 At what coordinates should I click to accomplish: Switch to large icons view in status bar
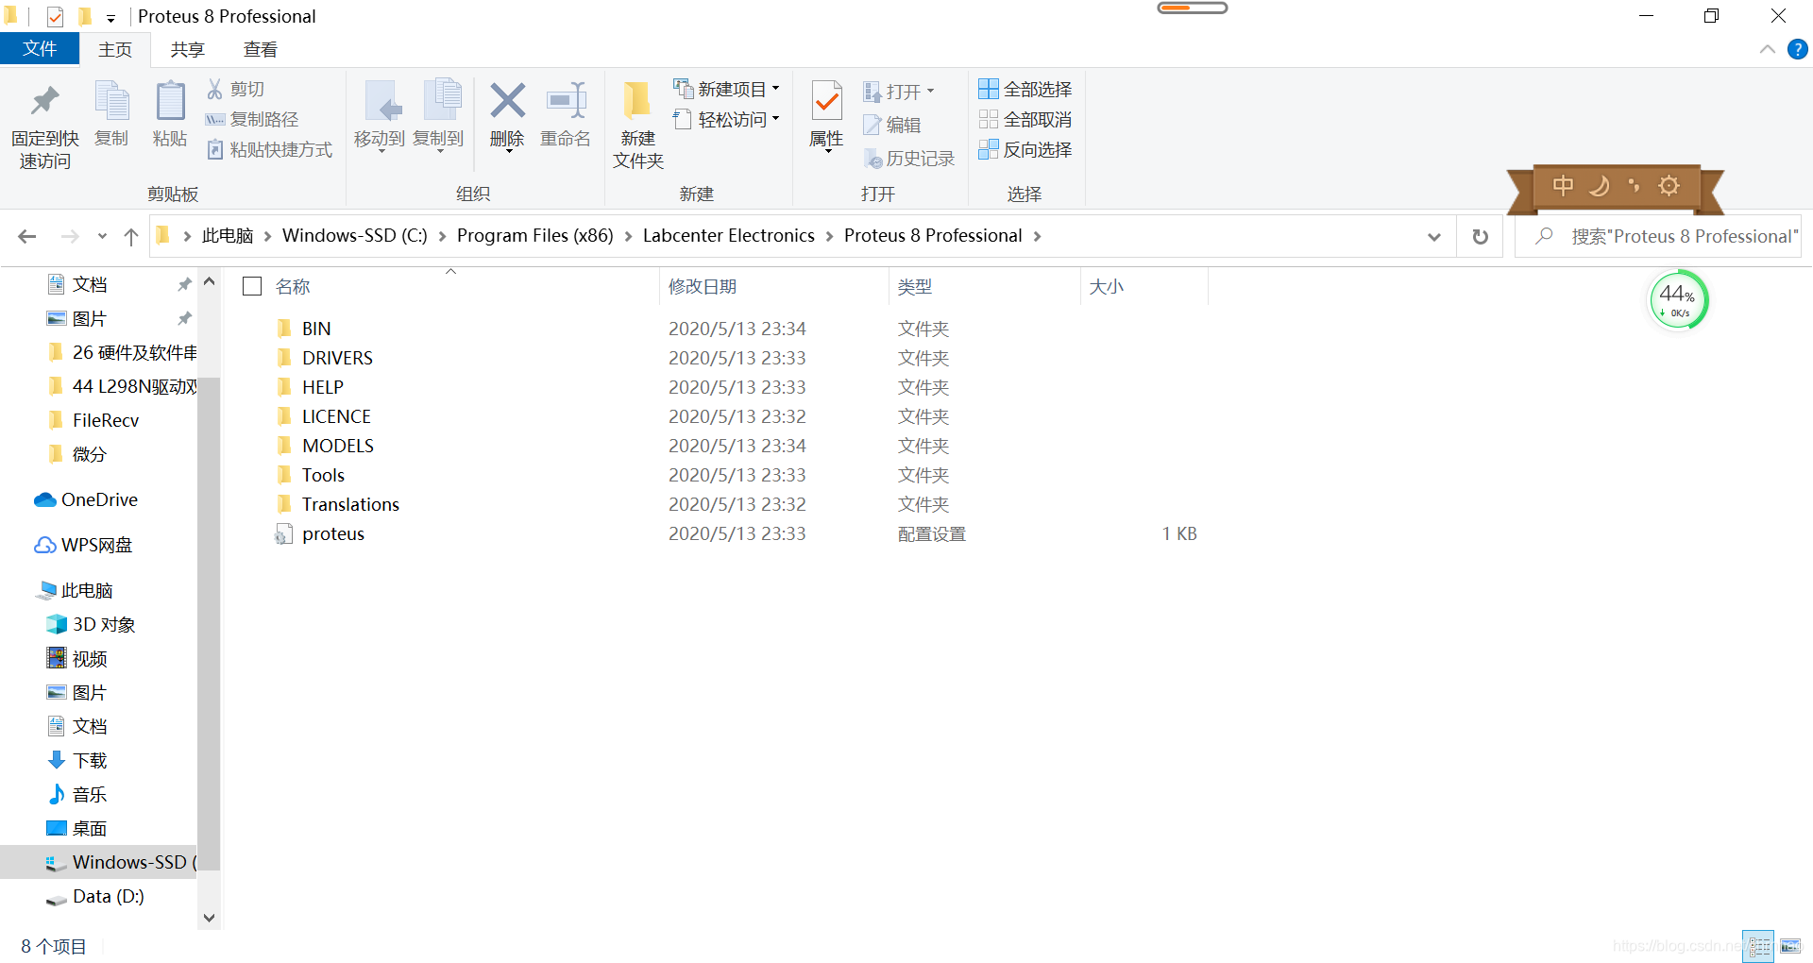1790,946
